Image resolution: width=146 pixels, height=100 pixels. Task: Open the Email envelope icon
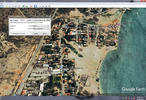pos(40,6)
